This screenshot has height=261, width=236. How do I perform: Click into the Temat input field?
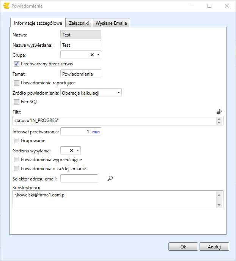pos(80,74)
